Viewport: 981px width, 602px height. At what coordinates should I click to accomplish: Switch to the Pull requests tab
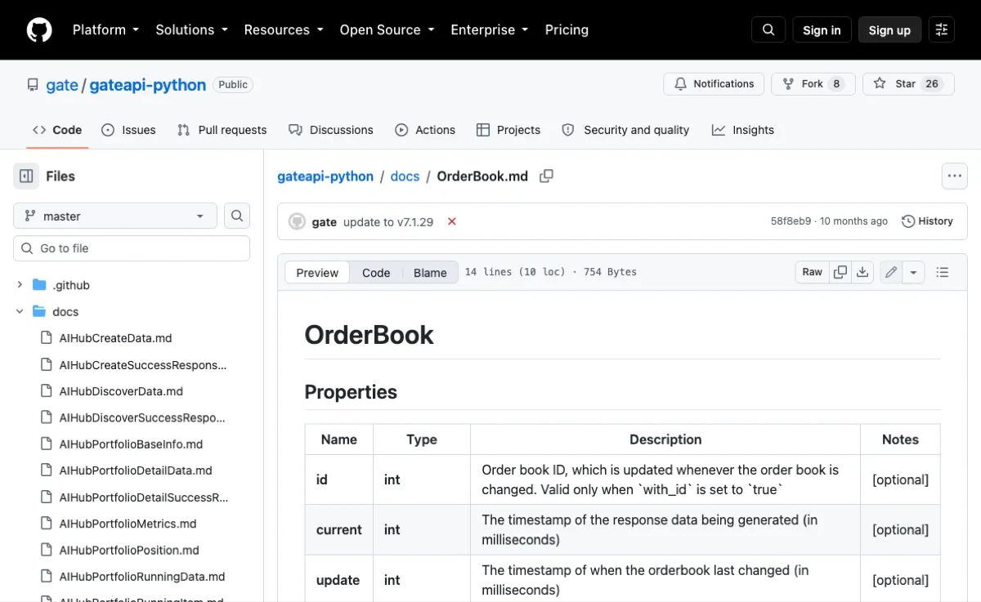[222, 130]
